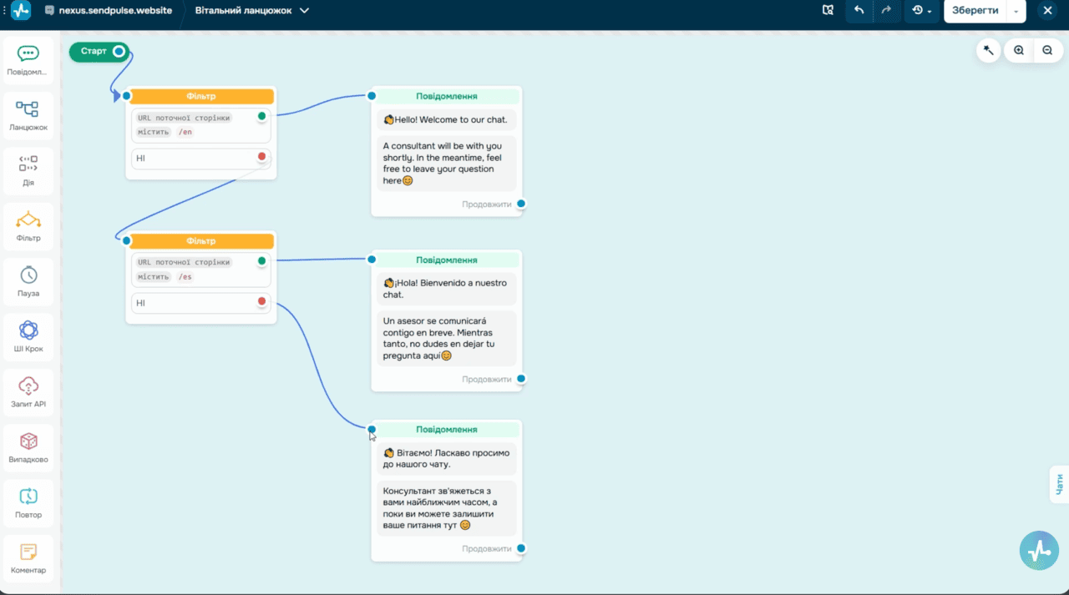
Task: Redo the last undone change
Action: point(886,11)
